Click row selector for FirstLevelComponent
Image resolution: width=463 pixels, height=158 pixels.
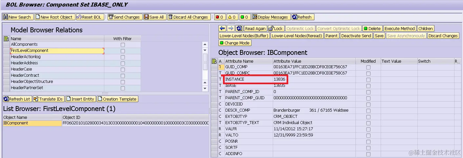click(x=6, y=51)
